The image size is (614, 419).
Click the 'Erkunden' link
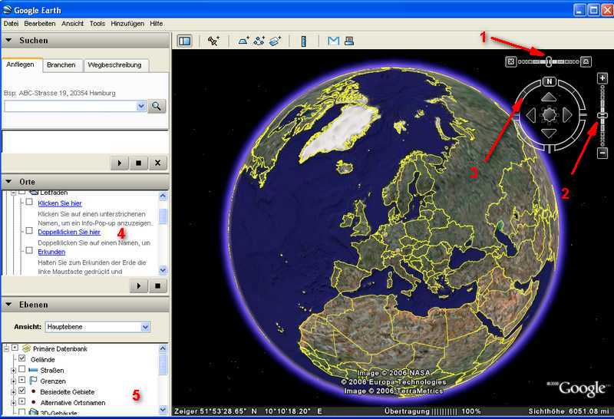[51, 252]
